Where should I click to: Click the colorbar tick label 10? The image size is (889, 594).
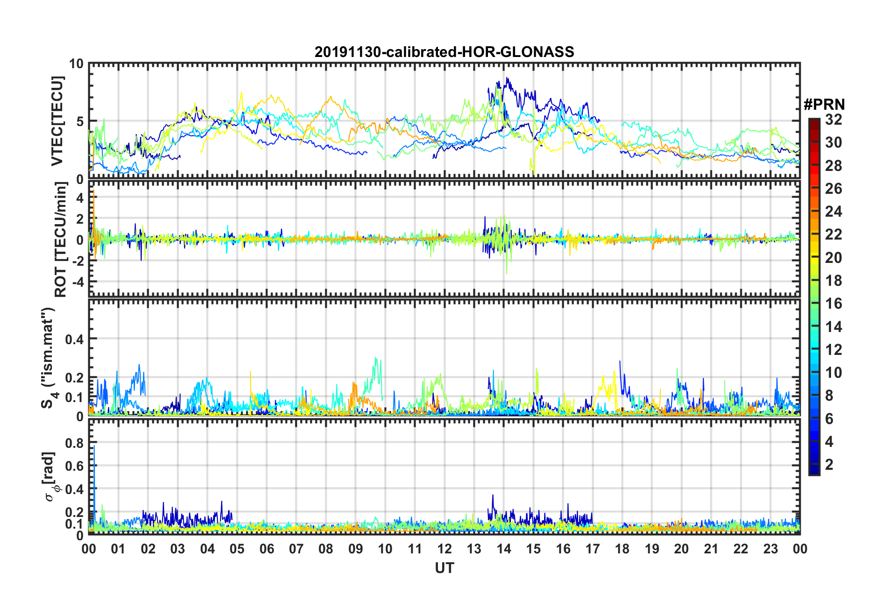(x=833, y=373)
